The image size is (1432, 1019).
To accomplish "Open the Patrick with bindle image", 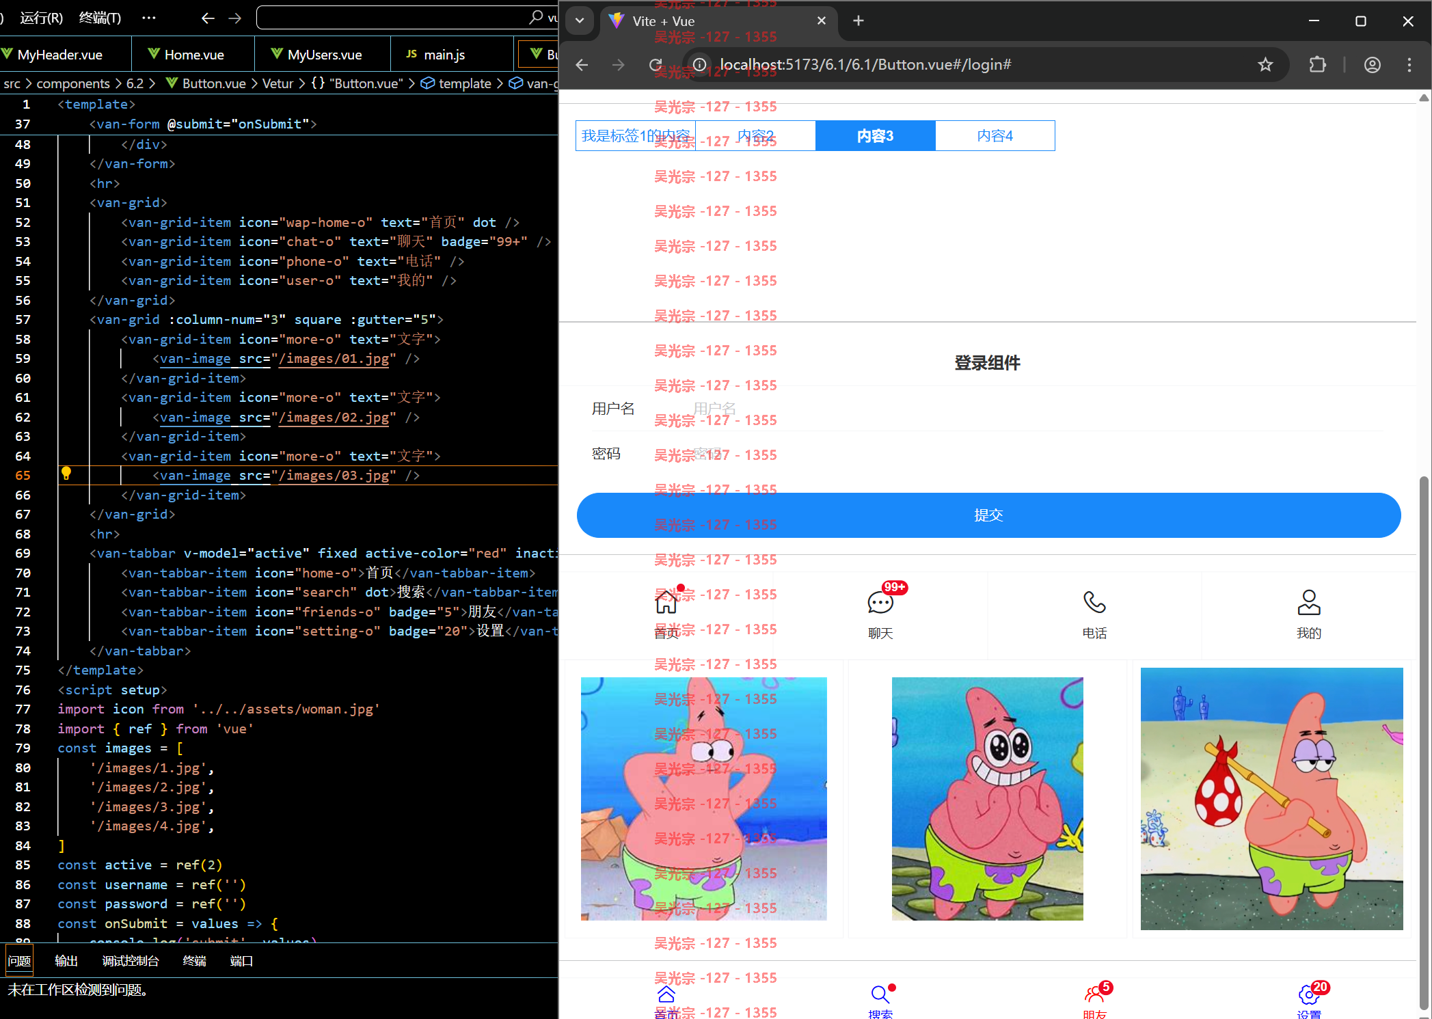I will pyautogui.click(x=1271, y=798).
